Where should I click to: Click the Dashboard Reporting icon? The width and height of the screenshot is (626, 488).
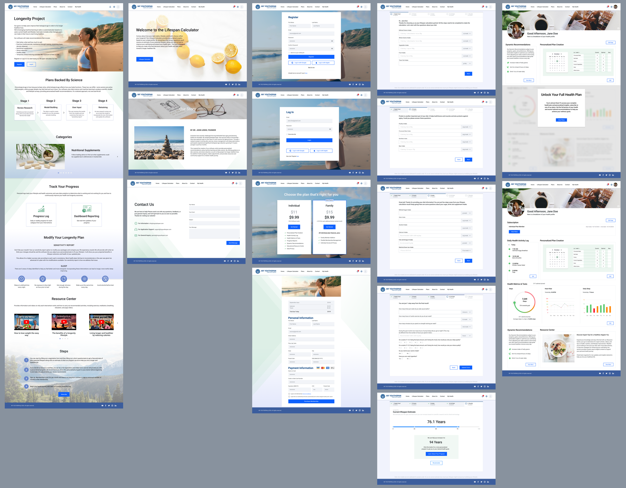point(87,209)
